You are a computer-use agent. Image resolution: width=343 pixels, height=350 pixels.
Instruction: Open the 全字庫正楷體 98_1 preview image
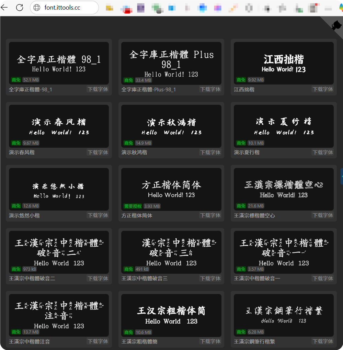tap(59, 63)
